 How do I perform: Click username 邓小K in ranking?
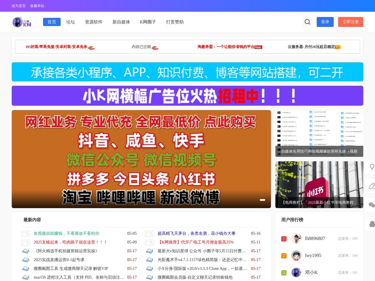(x=311, y=273)
